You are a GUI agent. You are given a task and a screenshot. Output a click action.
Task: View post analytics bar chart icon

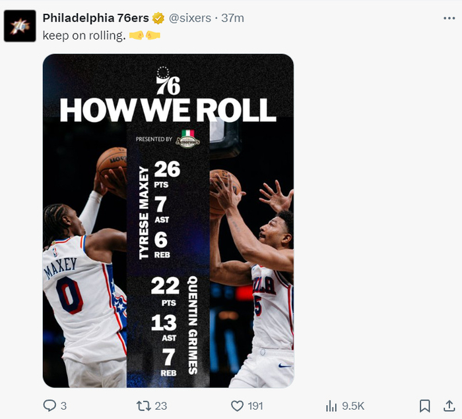(331, 406)
